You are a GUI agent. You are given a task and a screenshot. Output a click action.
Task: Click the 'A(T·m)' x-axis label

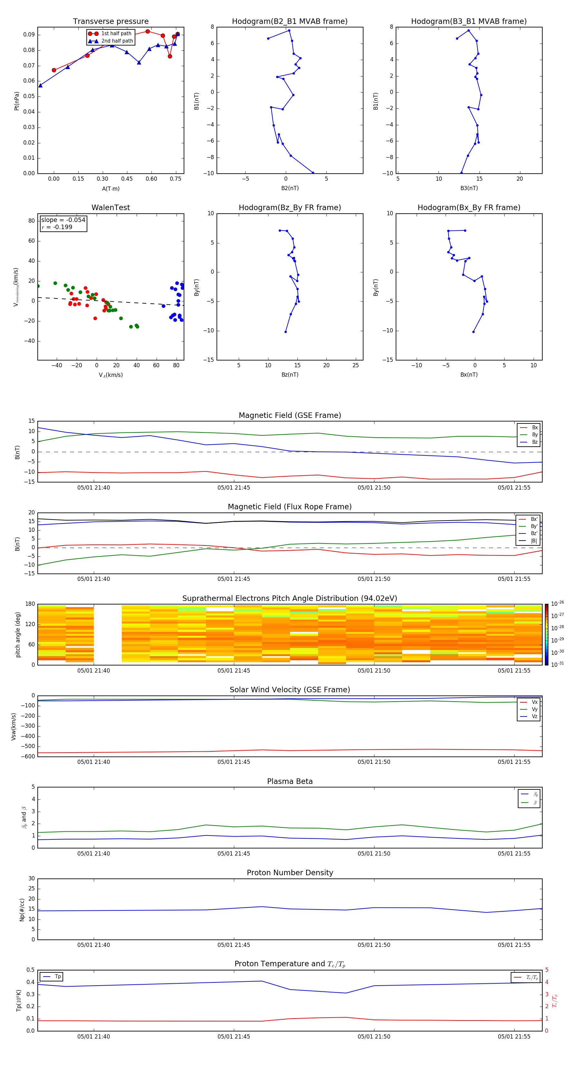point(111,189)
